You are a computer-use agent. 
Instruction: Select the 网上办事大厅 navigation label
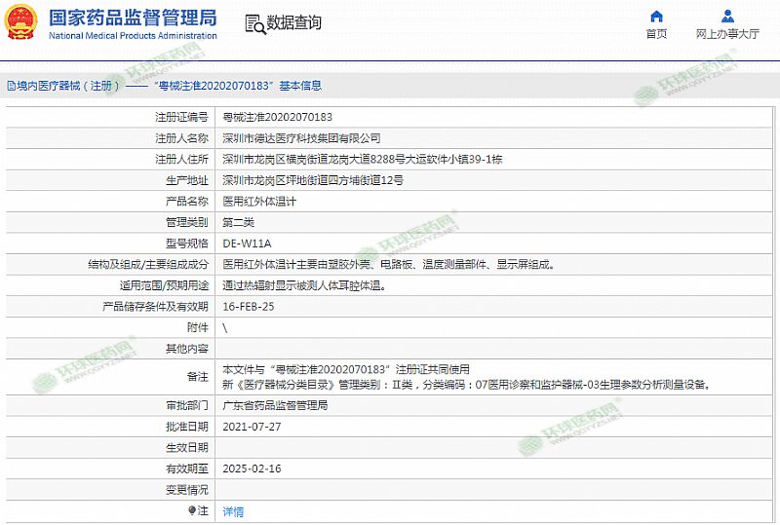[x=727, y=34]
